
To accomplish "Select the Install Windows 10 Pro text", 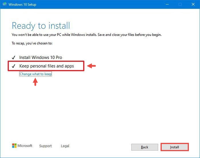I will click(x=41, y=57).
